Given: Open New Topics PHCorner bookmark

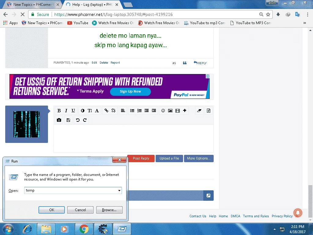Looking at the screenshot, I should point(42,23).
